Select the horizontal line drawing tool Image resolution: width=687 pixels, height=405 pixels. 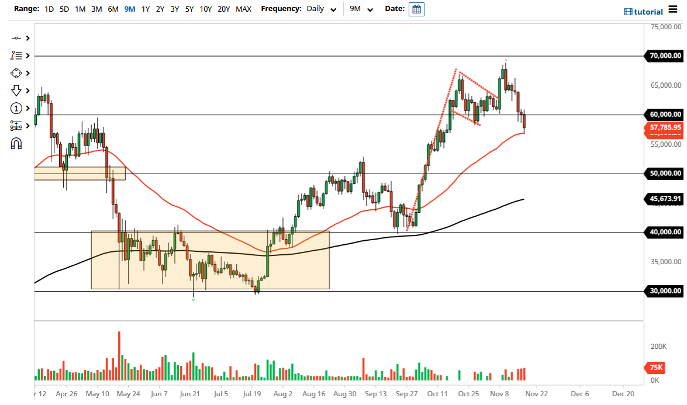(x=16, y=38)
